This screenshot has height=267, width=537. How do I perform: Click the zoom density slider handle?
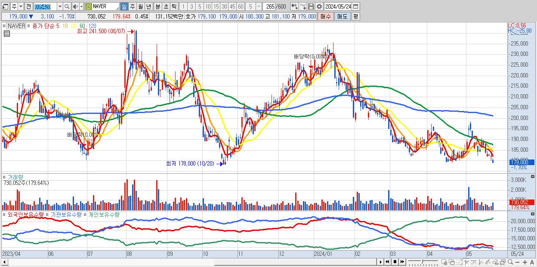click(422, 261)
